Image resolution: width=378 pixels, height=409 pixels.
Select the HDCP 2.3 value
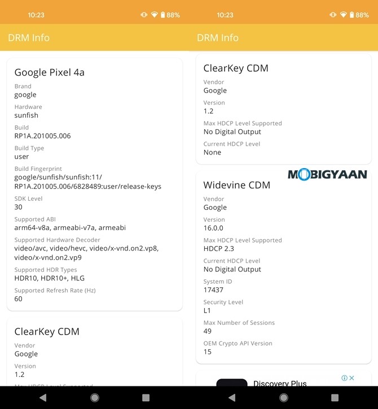218,249
